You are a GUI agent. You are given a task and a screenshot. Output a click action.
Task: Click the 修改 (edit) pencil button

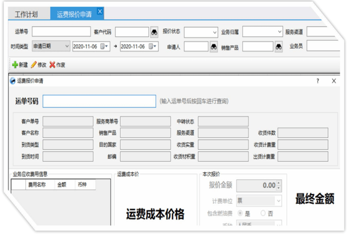coord(39,64)
